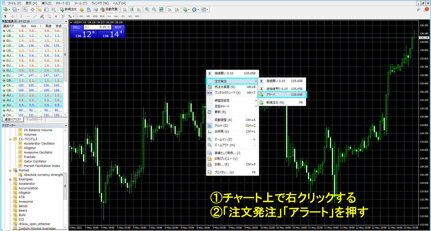Open the tile windows icon
431x231 pixels.
pyautogui.click(x=161, y=9)
